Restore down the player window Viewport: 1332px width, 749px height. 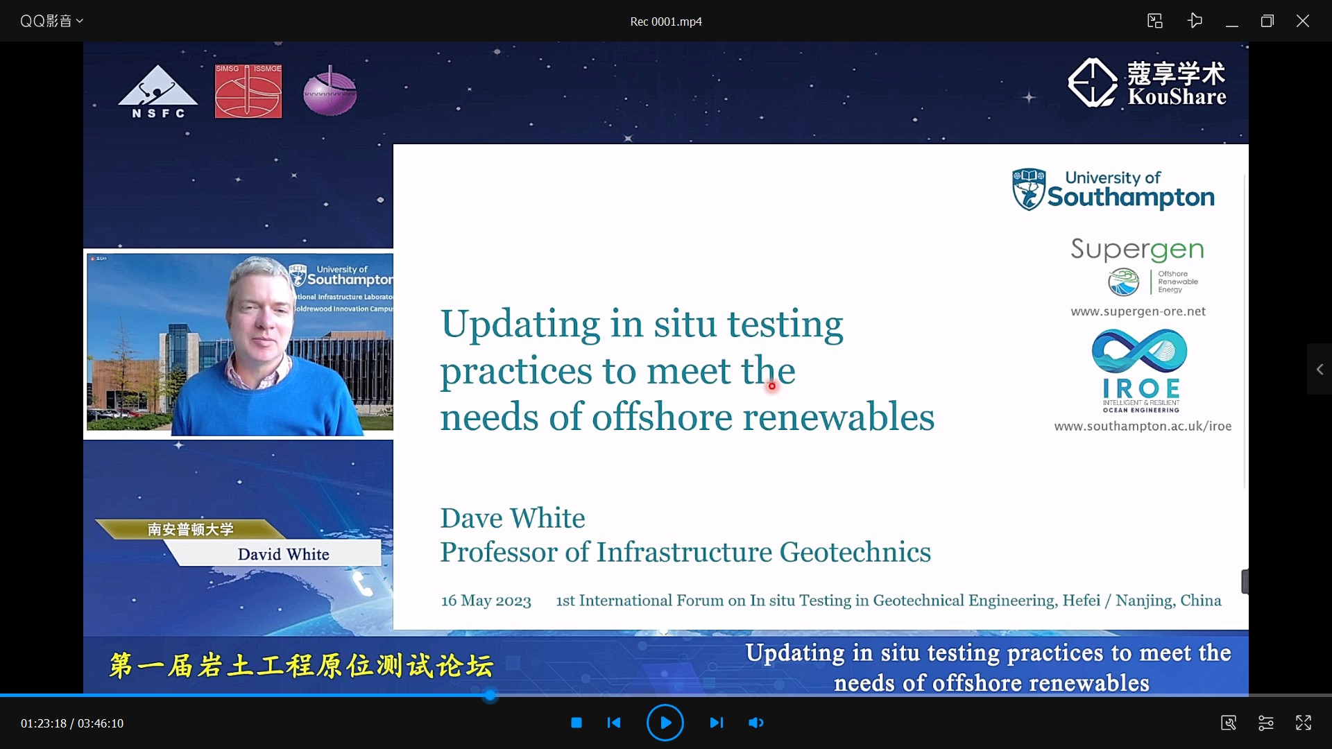[x=1267, y=21]
